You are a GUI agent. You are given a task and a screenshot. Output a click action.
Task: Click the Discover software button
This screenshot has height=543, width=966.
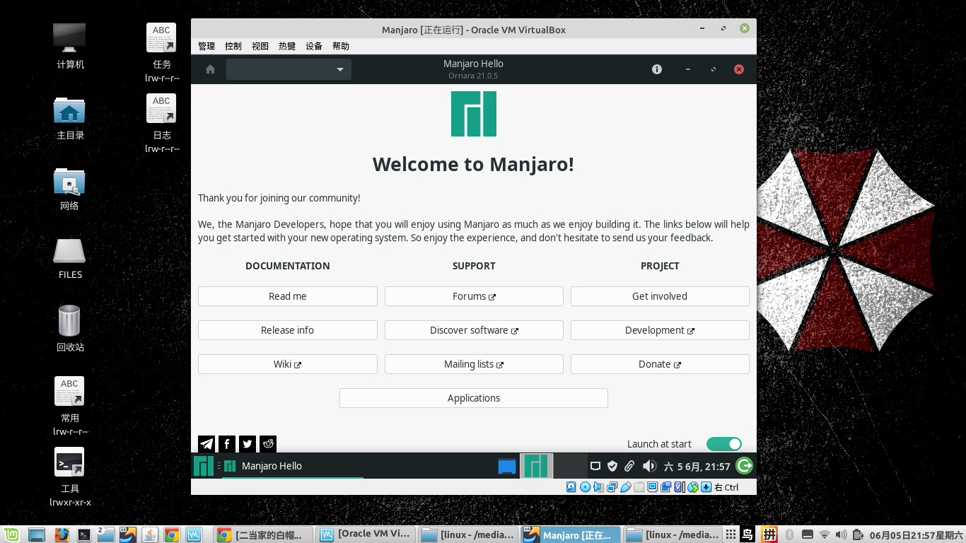pyautogui.click(x=474, y=330)
